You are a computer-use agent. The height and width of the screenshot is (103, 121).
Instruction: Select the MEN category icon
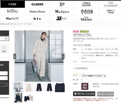pyautogui.click(x=4, y=49)
